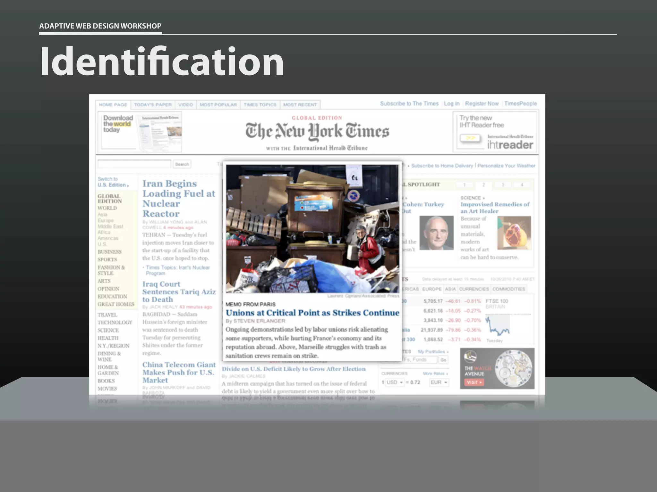The image size is (657, 492).
Task: Click inside the search text field
Action: point(134,164)
